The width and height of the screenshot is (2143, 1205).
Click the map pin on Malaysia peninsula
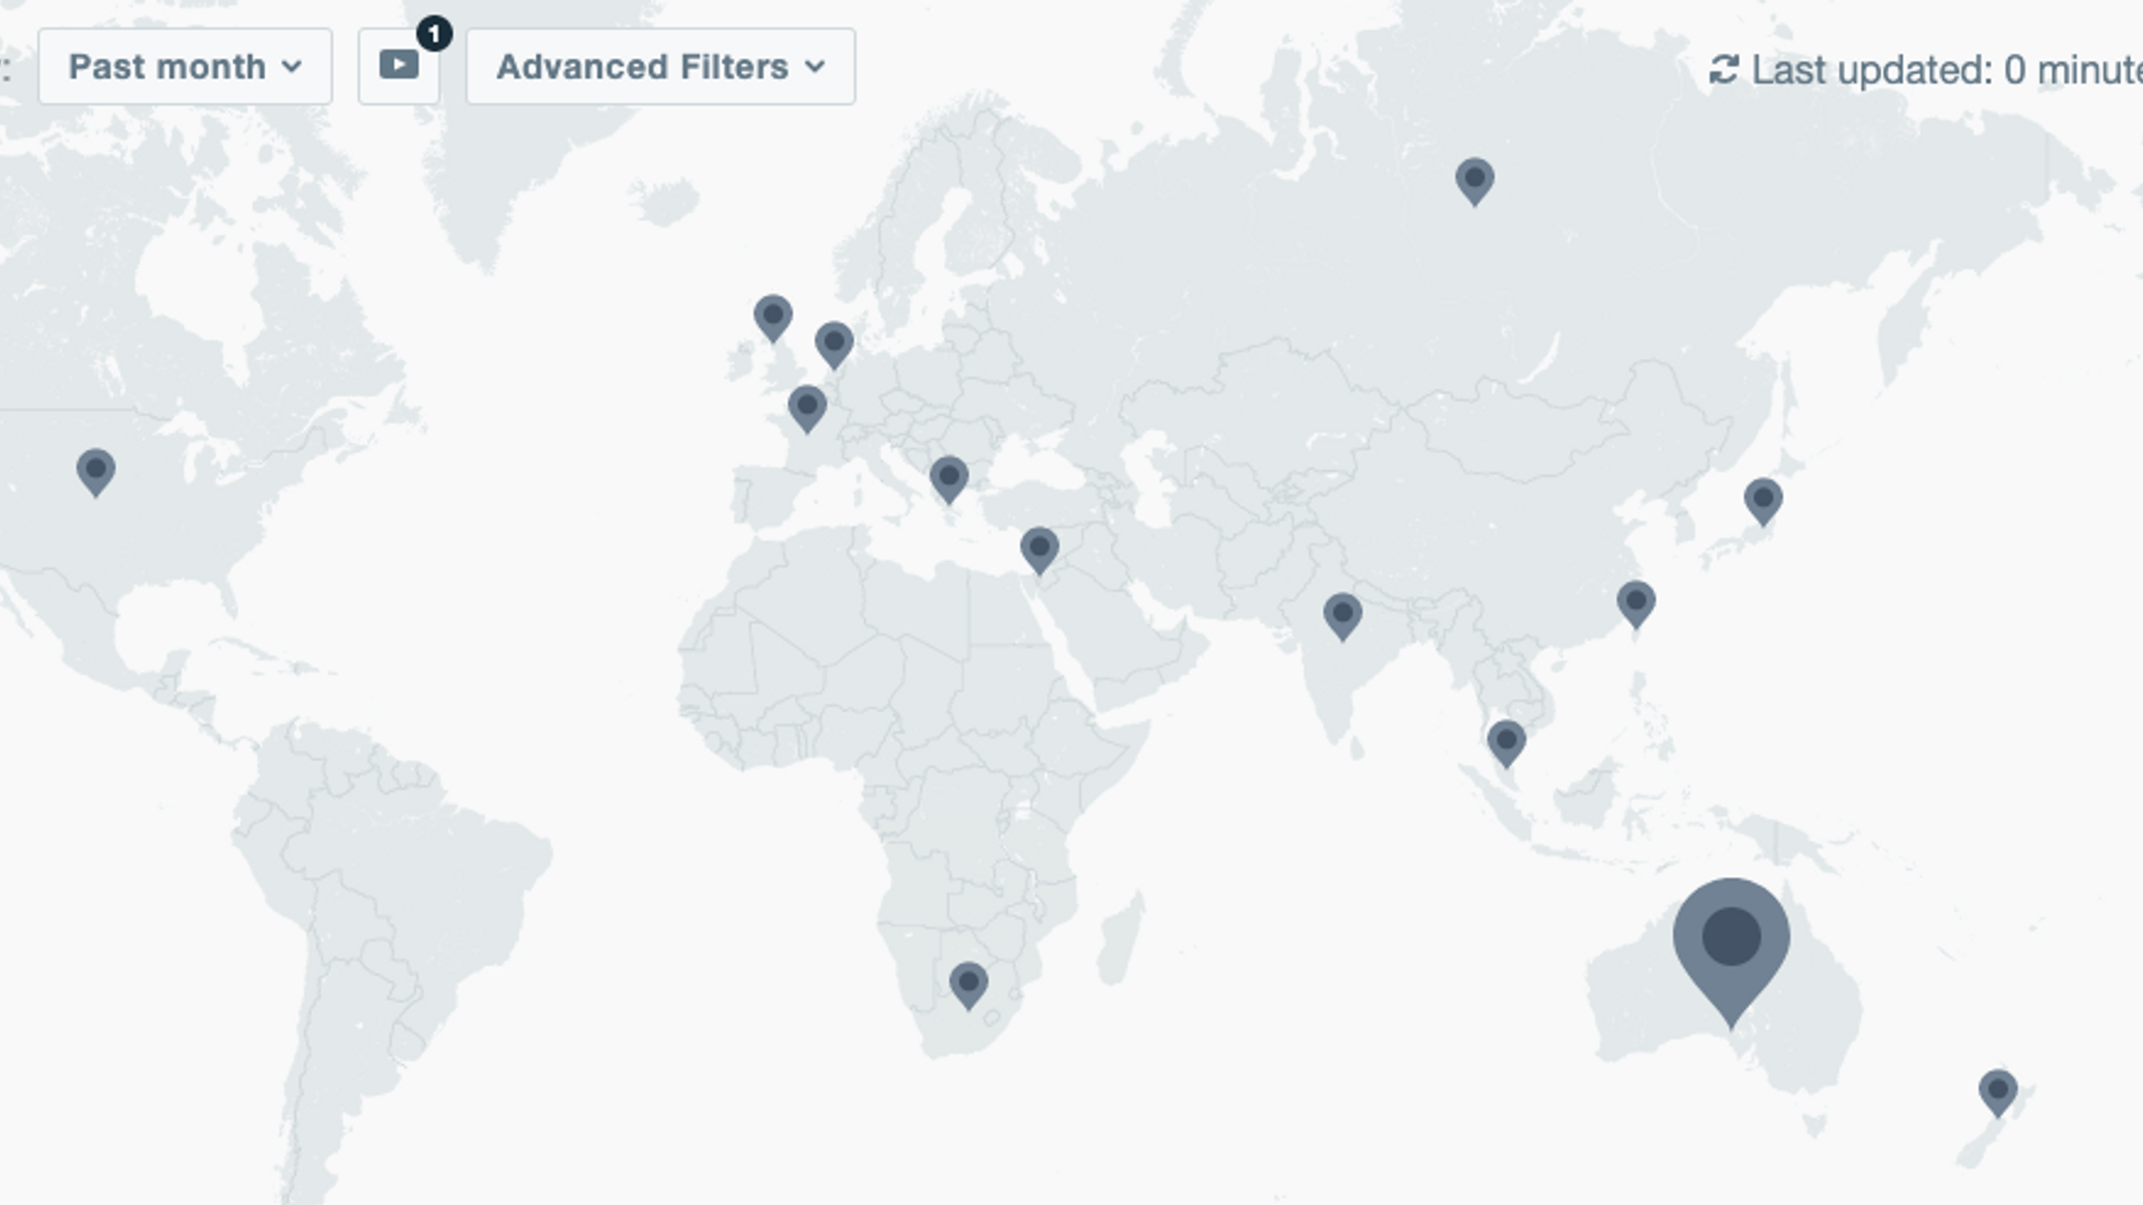click(x=1506, y=741)
